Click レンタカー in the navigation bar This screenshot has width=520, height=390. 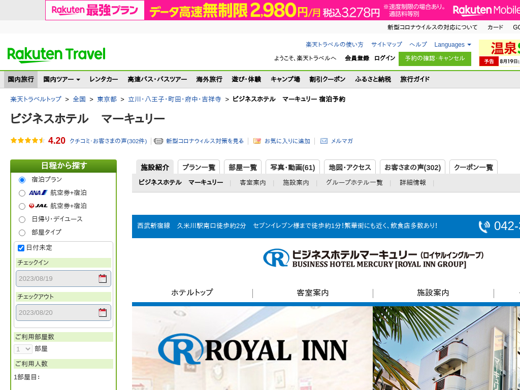coord(104,79)
